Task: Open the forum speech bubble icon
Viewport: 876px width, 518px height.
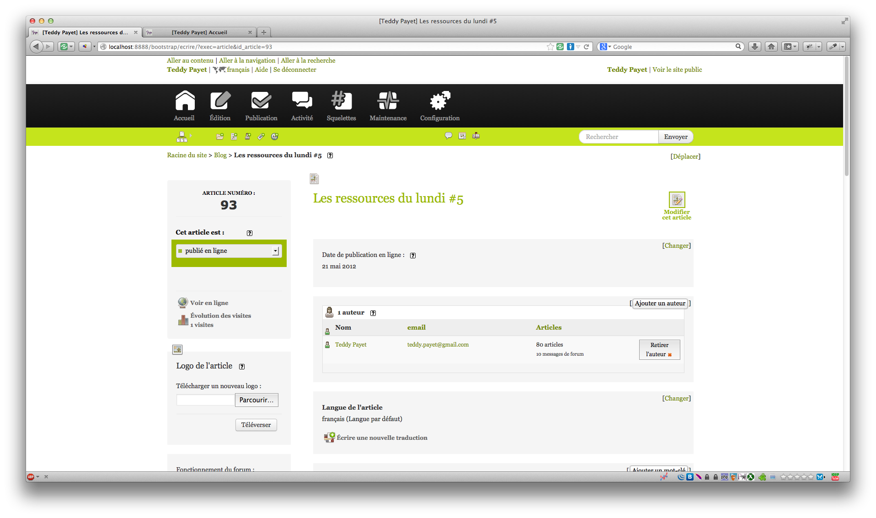Action: click(449, 136)
